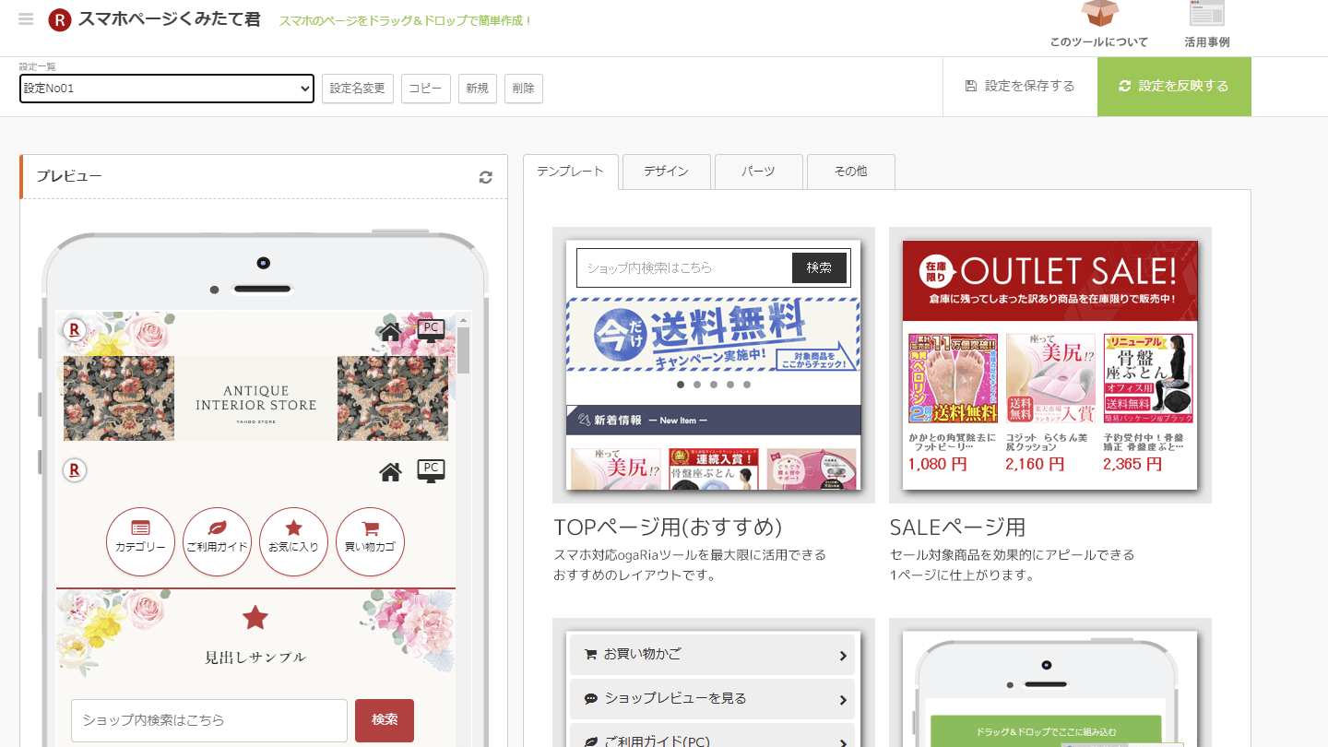Switch to the パーツ tab
Image resolution: width=1328 pixels, height=747 pixels.
[759, 172]
